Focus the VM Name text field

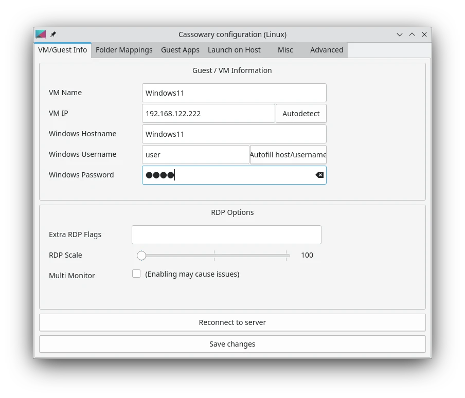pyautogui.click(x=234, y=93)
